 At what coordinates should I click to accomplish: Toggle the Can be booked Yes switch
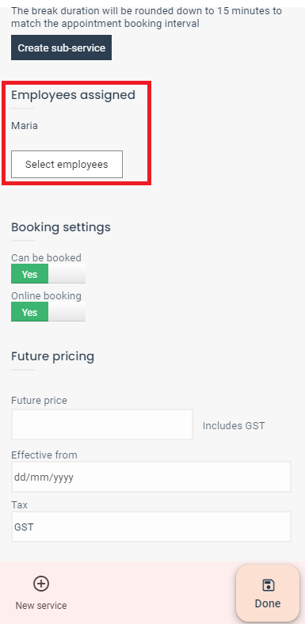click(48, 274)
